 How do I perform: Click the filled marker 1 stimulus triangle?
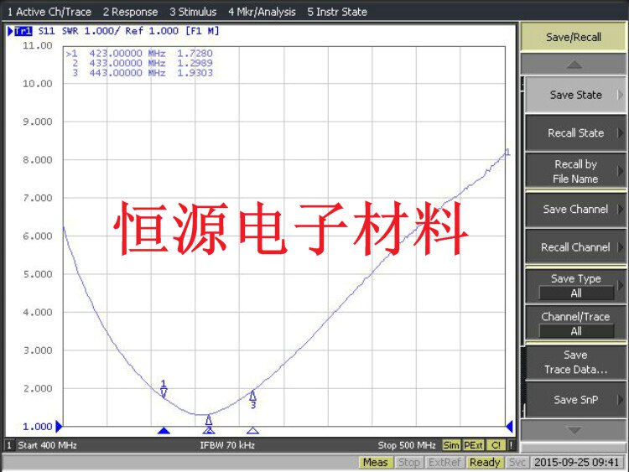(x=164, y=431)
